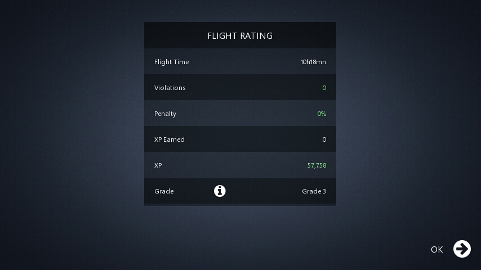Confirm with the OK label
The image size is (481, 270).
coord(437,249)
